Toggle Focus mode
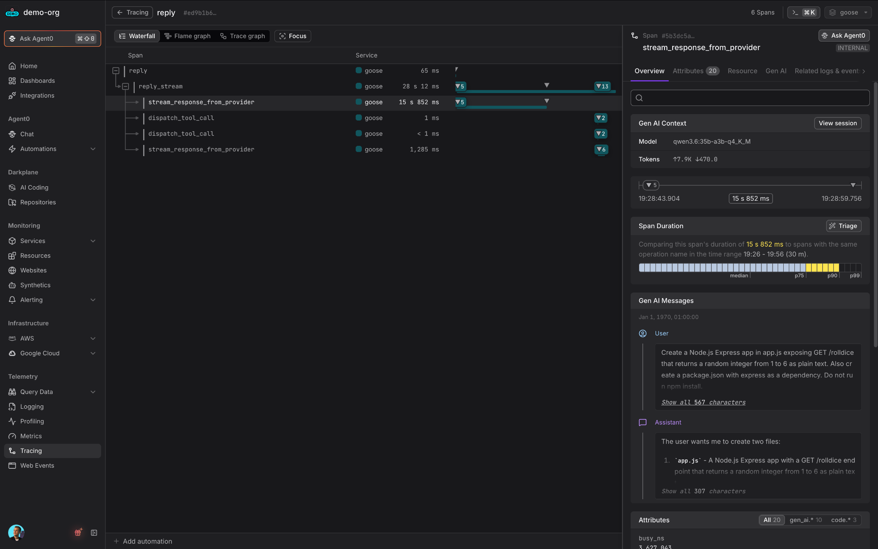Screen dimensions: 878x549 point(293,36)
